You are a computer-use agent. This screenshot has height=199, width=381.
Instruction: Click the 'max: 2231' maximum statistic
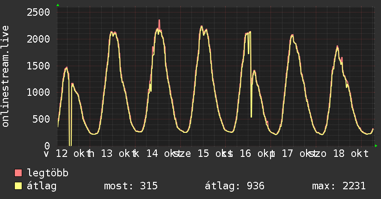click(339, 187)
